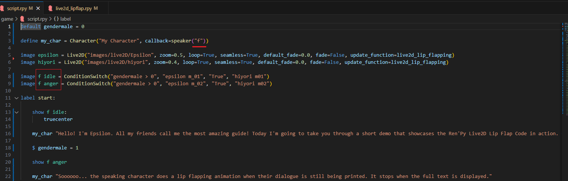This screenshot has width=568, height=181.
Task: Click the 'define' keyword on line 3
Action: (29, 41)
